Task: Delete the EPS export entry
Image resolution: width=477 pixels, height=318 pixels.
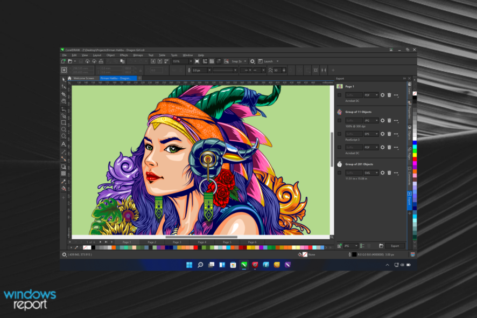Action: pyautogui.click(x=389, y=134)
